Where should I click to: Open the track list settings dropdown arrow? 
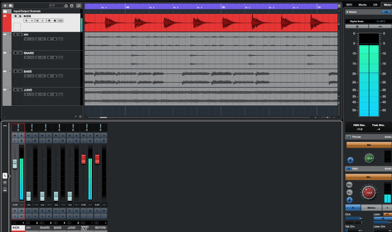pos(75,116)
